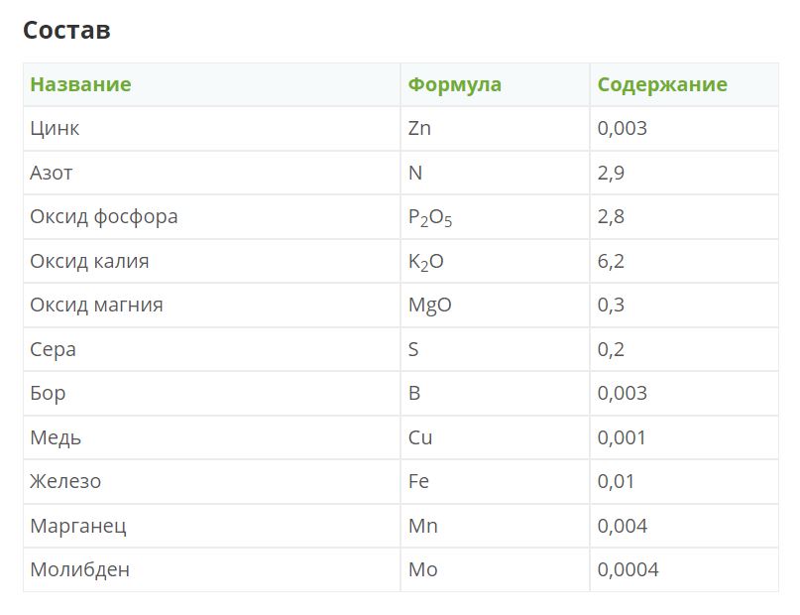Select the "Цинк" name cell
This screenshot has height=615, width=800.
[55, 129]
